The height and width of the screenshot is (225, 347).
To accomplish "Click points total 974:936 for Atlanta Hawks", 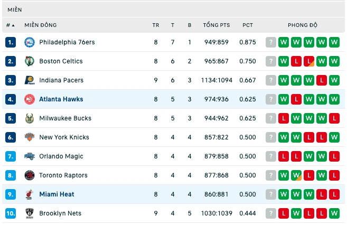I will click(x=217, y=99).
